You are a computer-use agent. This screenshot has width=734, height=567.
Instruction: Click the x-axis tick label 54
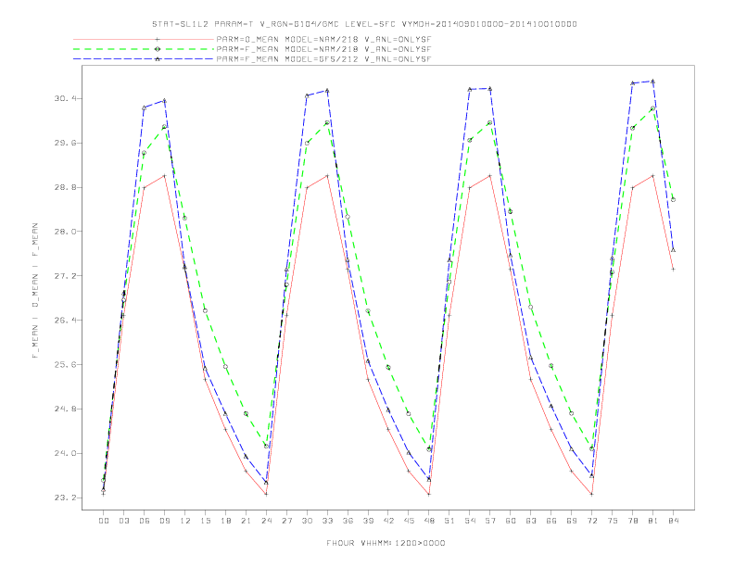[x=470, y=521]
